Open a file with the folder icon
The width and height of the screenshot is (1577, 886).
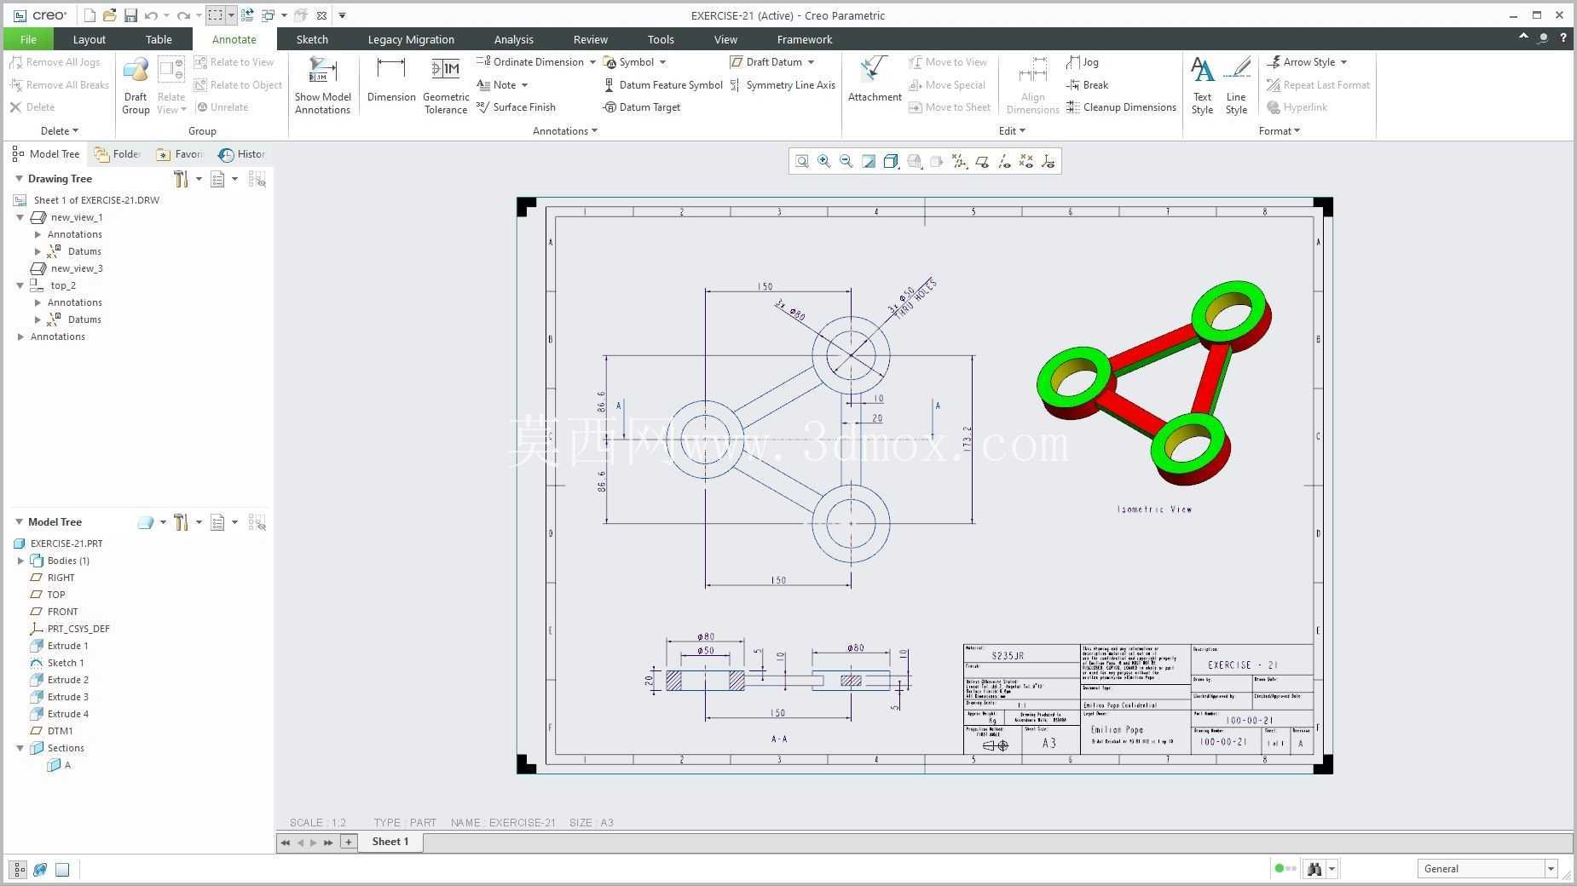pos(109,15)
